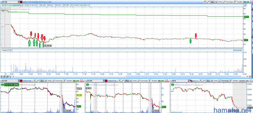Click the right arrow of the time scrollbar
Image resolution: width=253 pixels, height=113 pixels.
pyautogui.click(x=247, y=76)
